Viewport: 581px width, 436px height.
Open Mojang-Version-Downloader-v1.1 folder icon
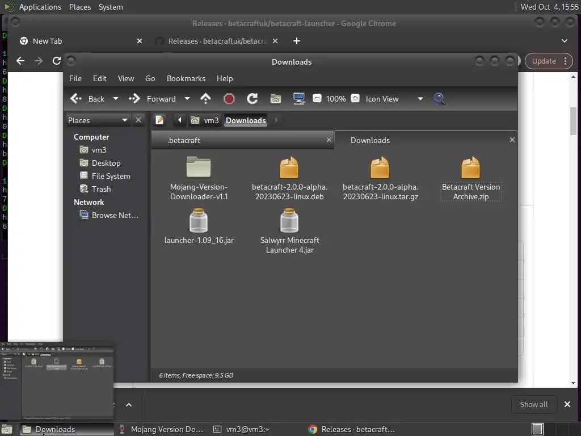199,167
